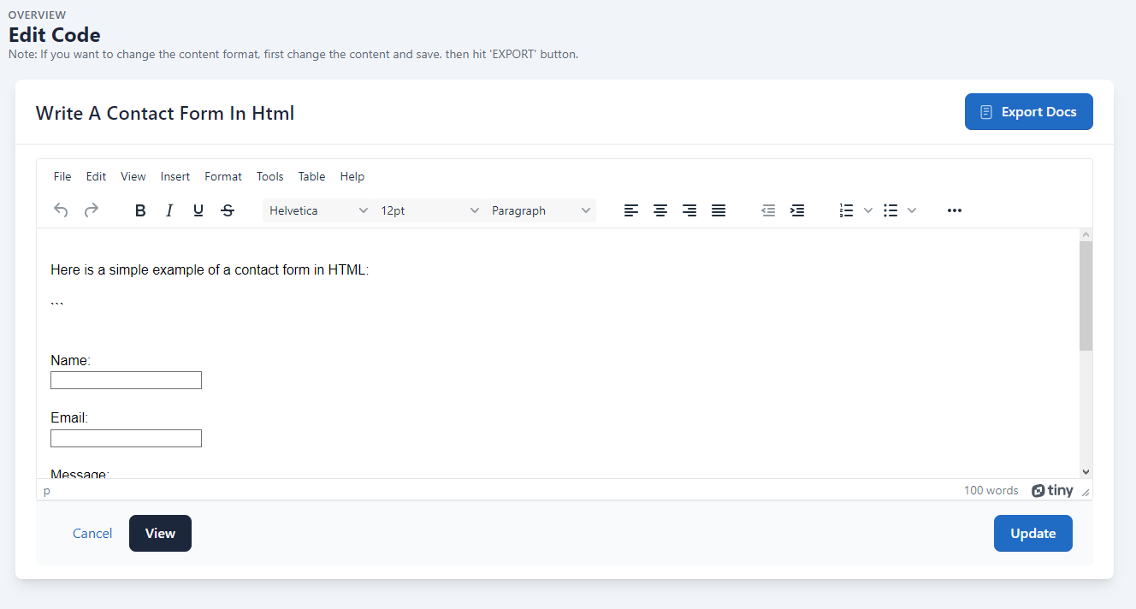This screenshot has height=609, width=1136.
Task: Click the Tiny logo in status bar
Action: (1052, 490)
